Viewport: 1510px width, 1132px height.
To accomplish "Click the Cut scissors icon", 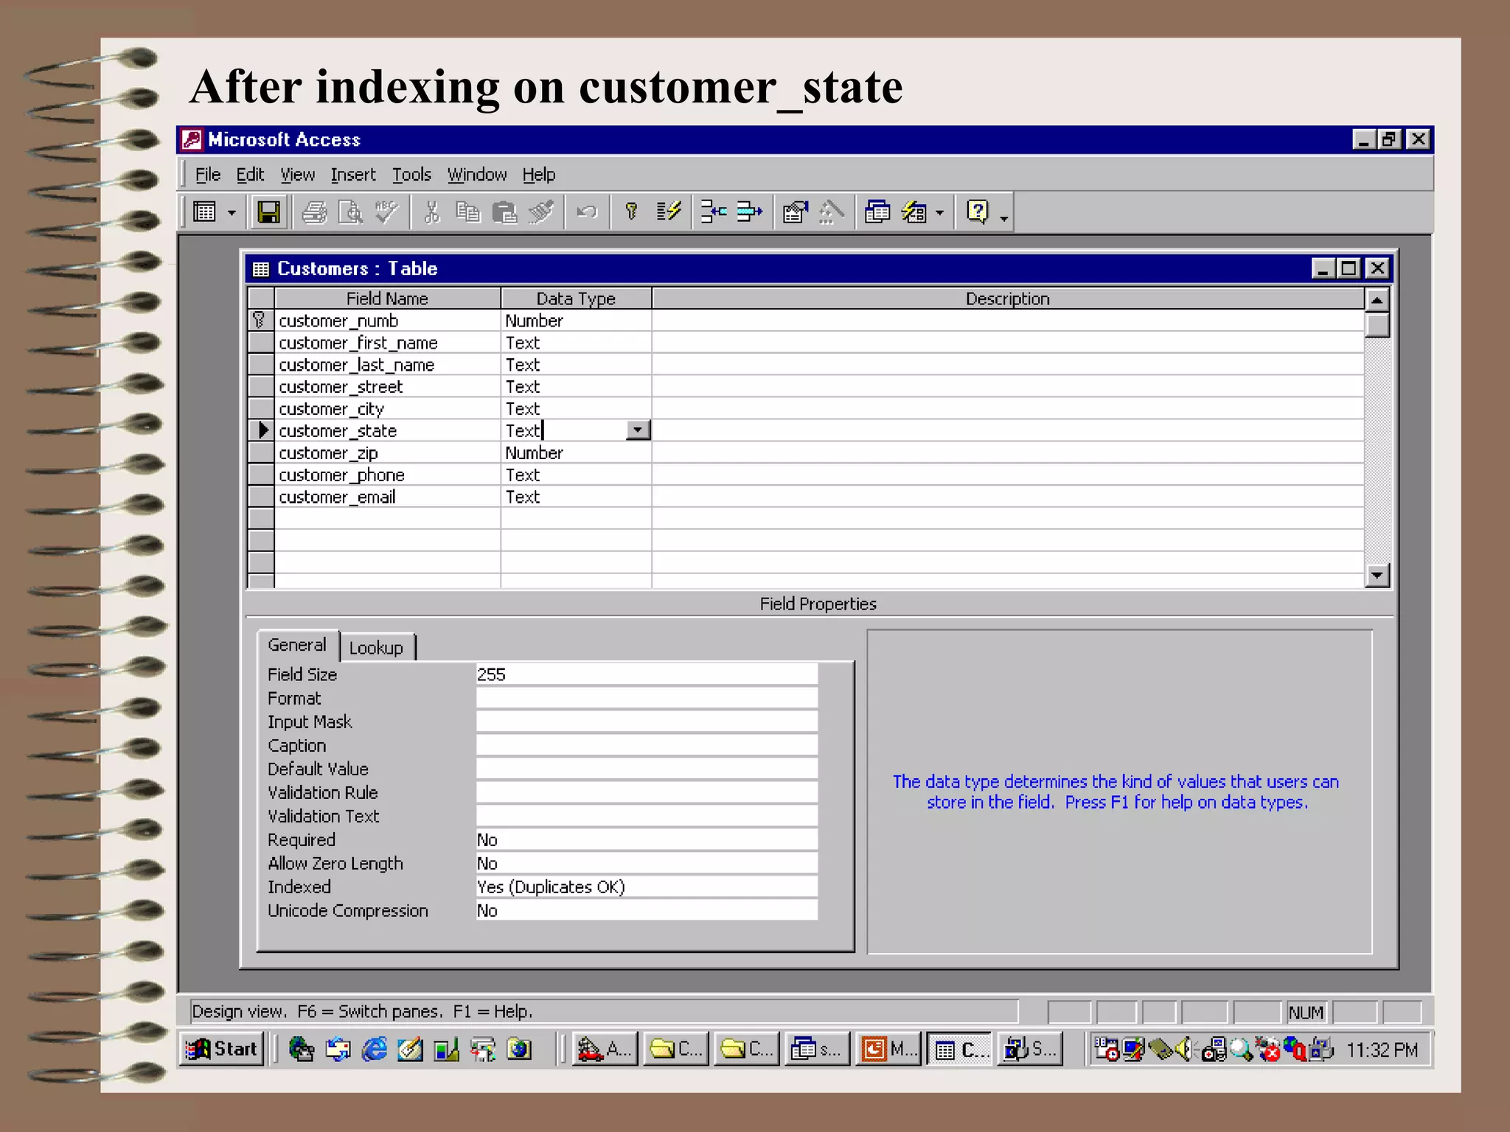I will [x=432, y=212].
